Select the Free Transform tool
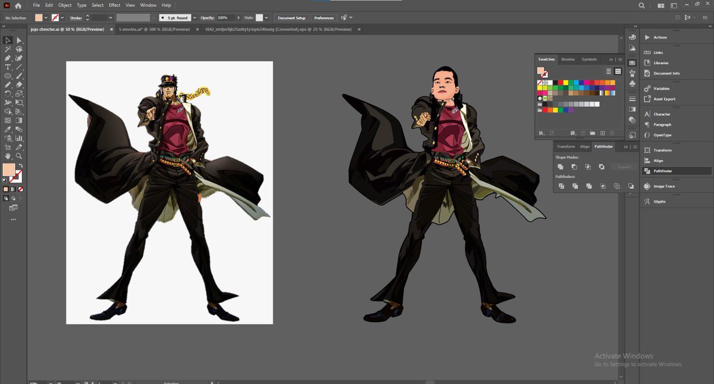The height and width of the screenshot is (384, 714). pyautogui.click(x=19, y=103)
